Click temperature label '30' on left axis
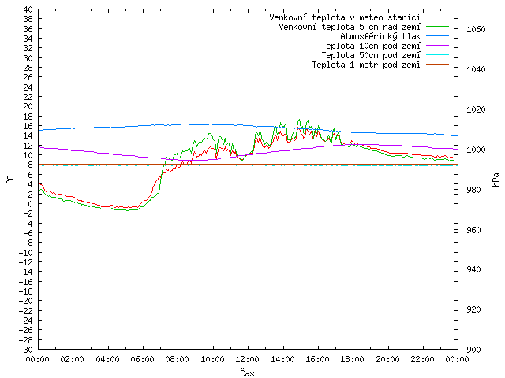 [x=28, y=58]
